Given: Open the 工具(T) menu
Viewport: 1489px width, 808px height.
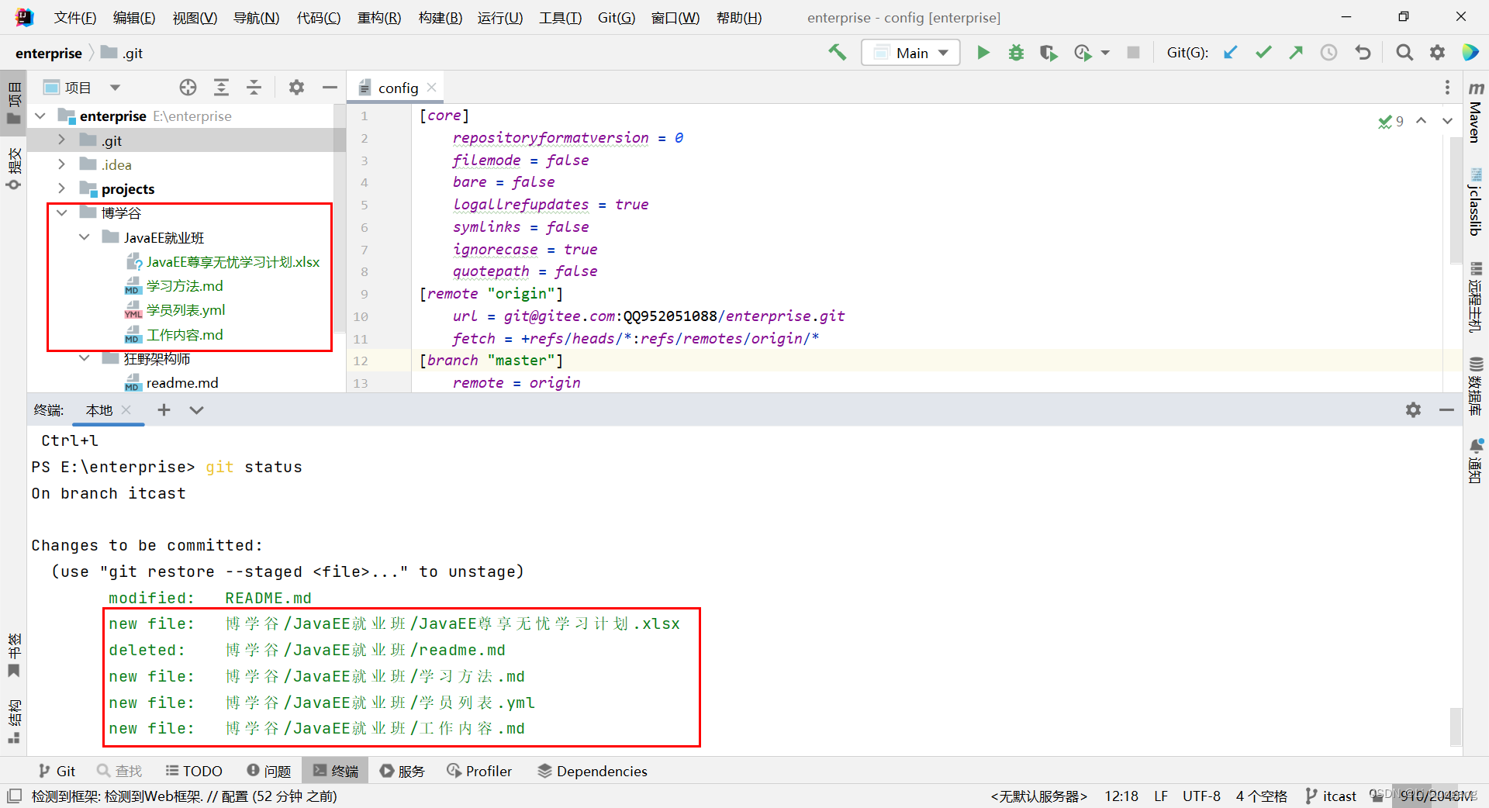Looking at the screenshot, I should point(561,17).
